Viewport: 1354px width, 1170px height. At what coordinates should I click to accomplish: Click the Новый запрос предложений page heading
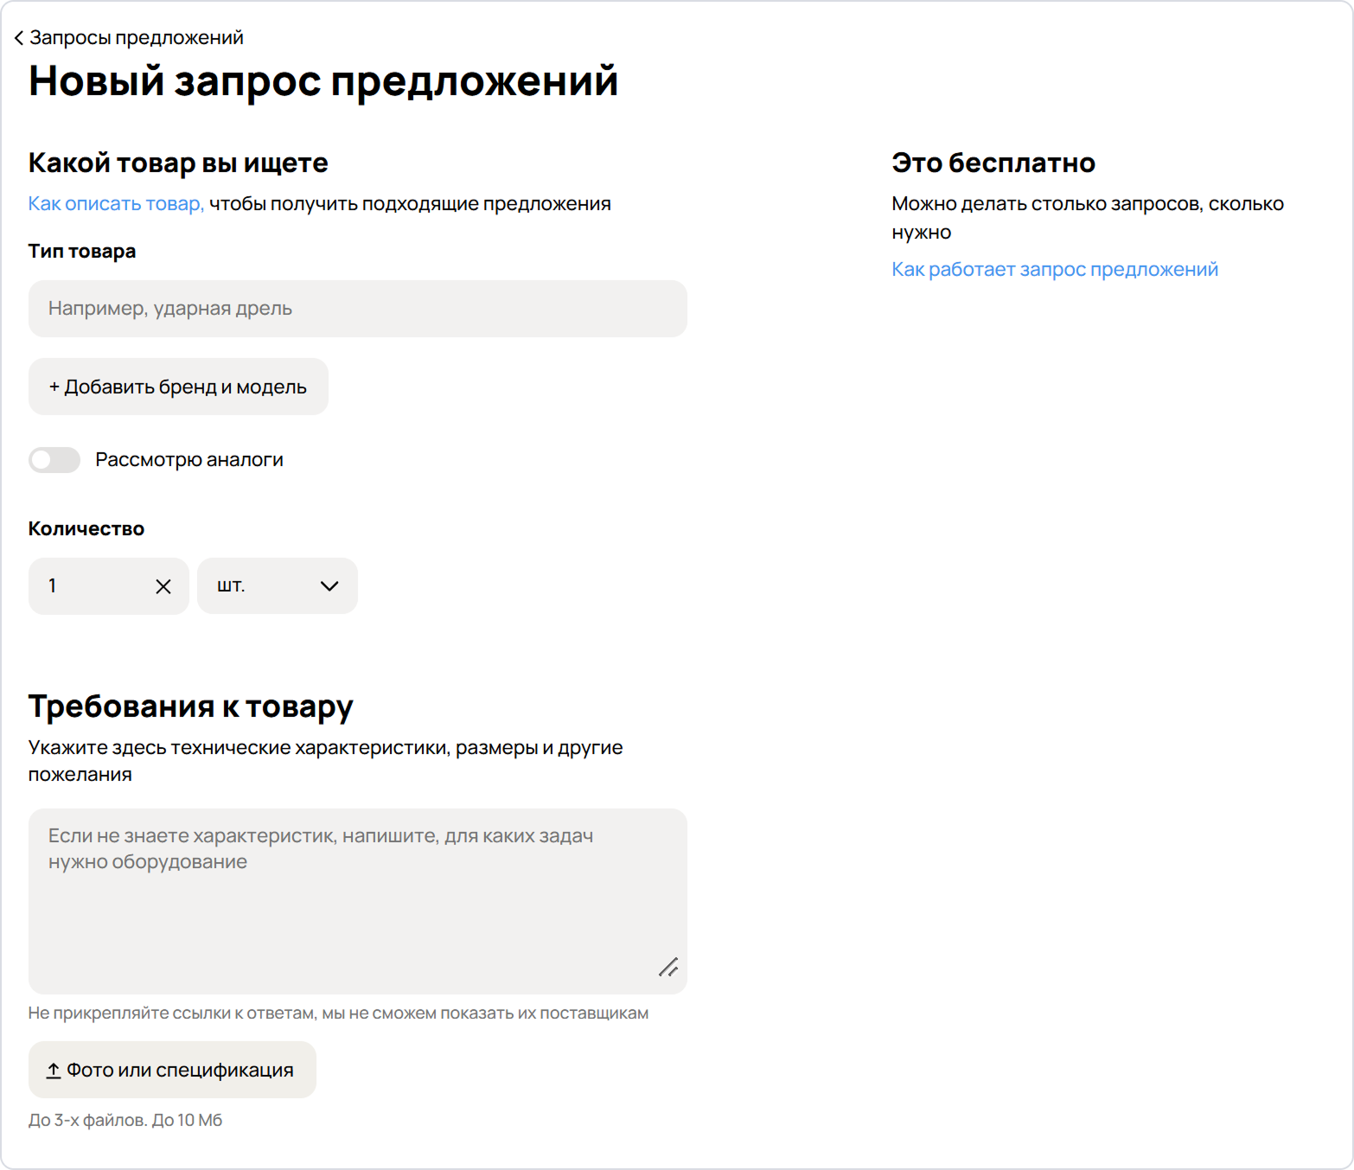point(323,81)
